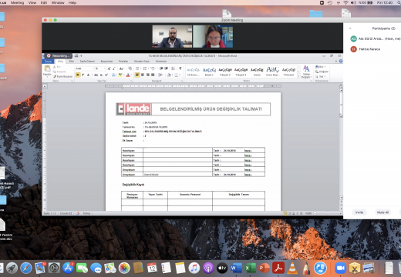Click the sort A-Z icon in Paragraph group

[x=173, y=68]
